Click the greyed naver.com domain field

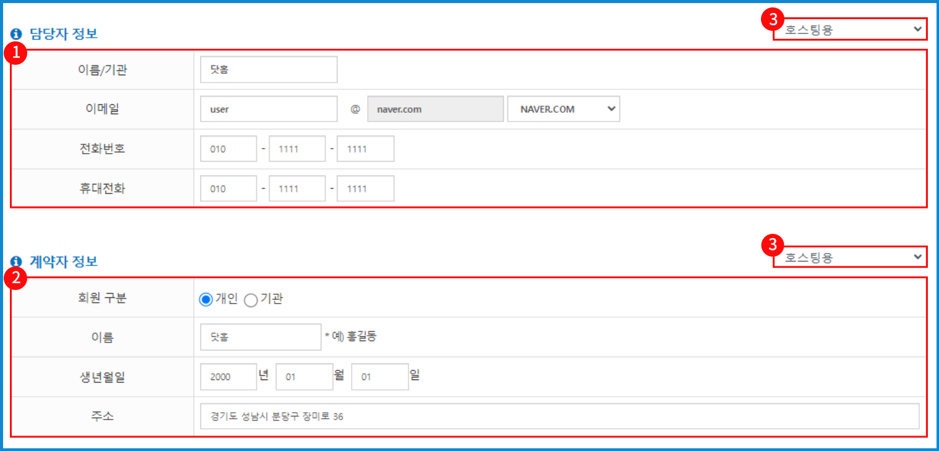[435, 109]
